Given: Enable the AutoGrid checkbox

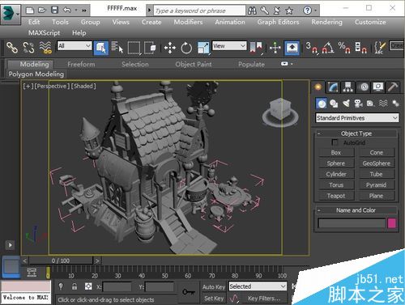Looking at the screenshot, I should point(335,142).
